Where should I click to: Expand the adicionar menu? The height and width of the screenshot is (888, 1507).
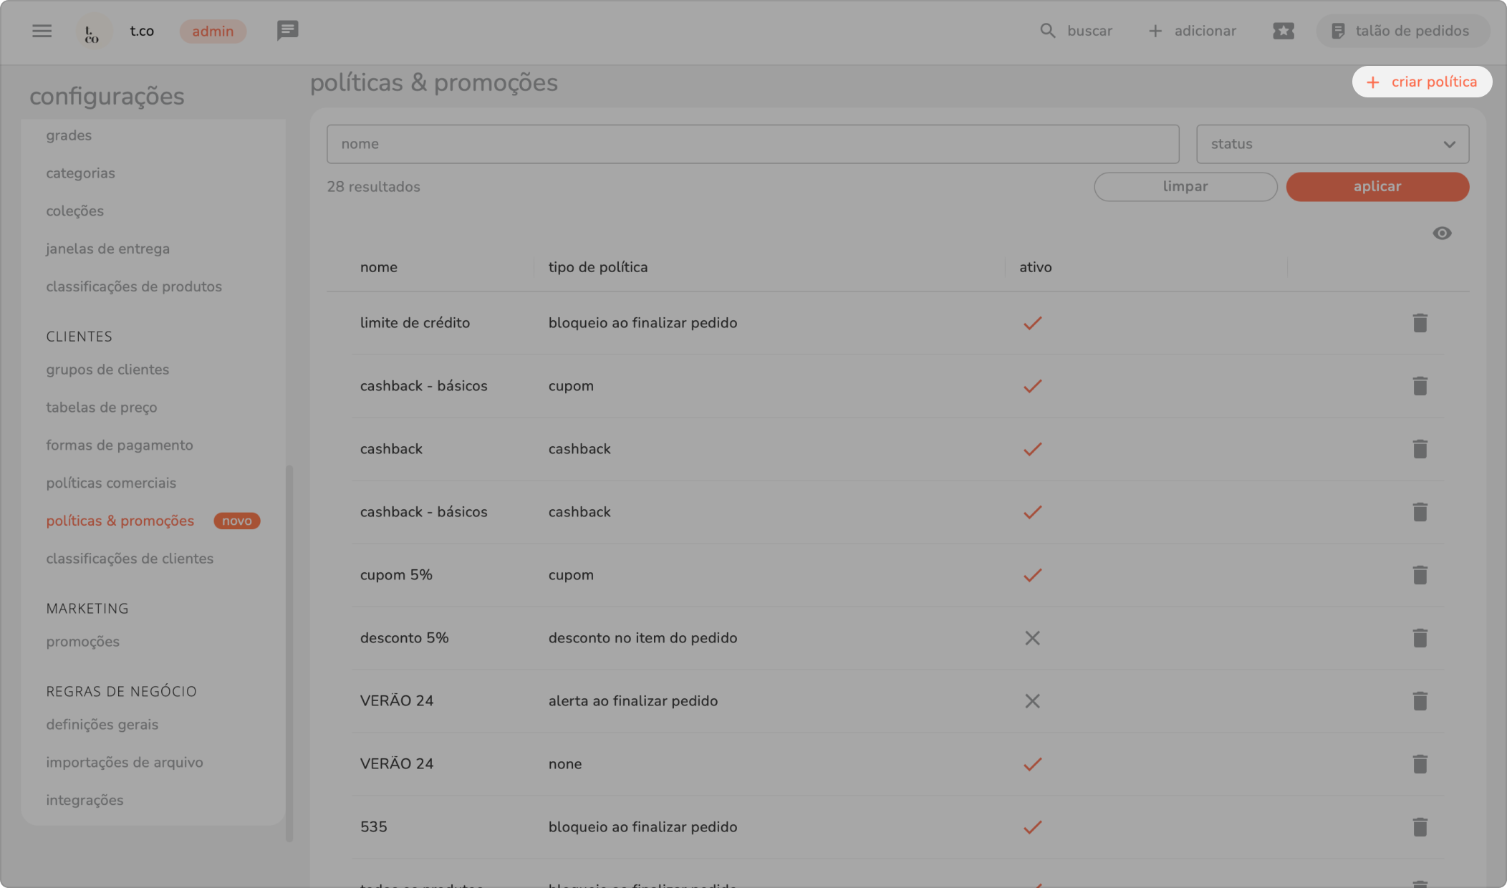(x=1193, y=31)
